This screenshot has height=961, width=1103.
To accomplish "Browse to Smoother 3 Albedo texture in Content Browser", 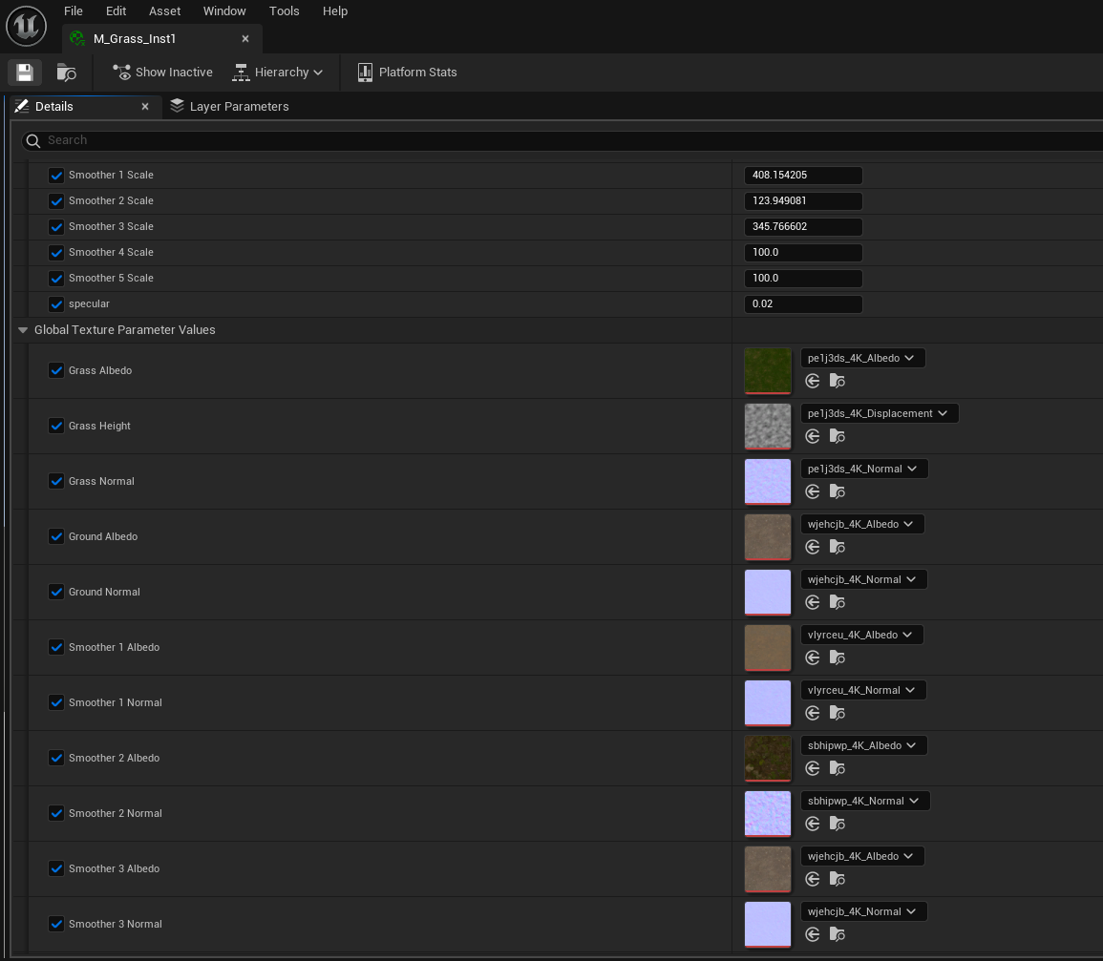I will coord(838,879).
